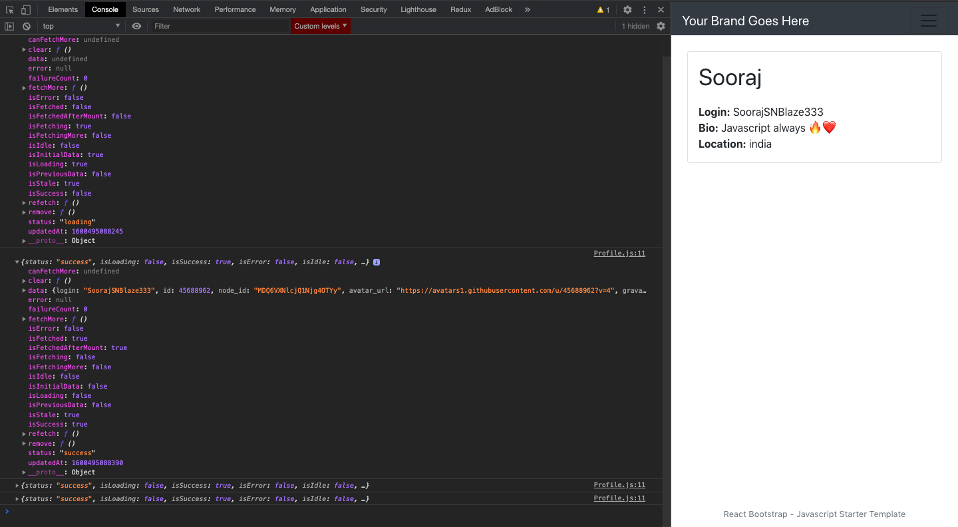Click the console Filter input field
958x527 pixels.
[220, 26]
